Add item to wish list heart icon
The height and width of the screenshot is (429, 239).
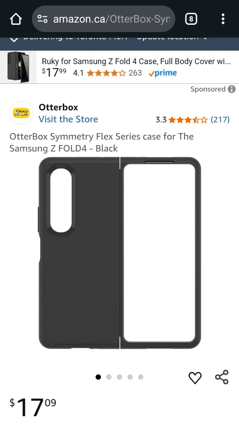point(195,378)
